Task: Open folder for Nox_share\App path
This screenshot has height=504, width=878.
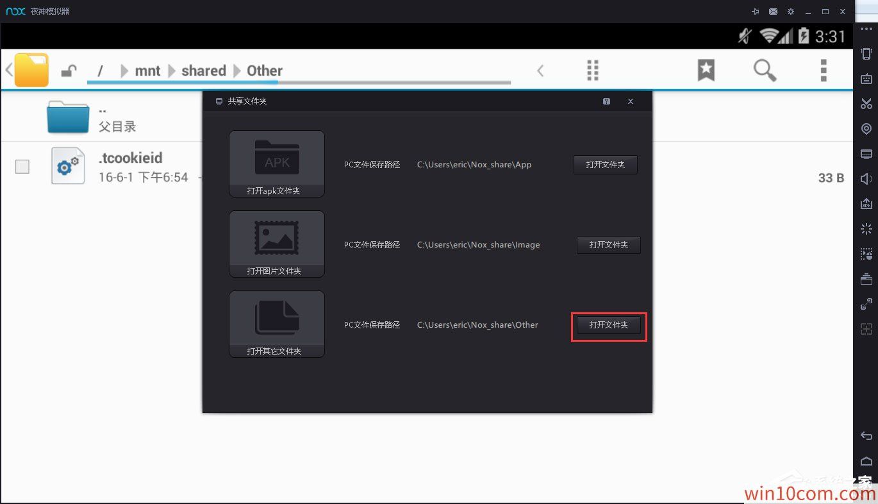Action: click(x=606, y=165)
